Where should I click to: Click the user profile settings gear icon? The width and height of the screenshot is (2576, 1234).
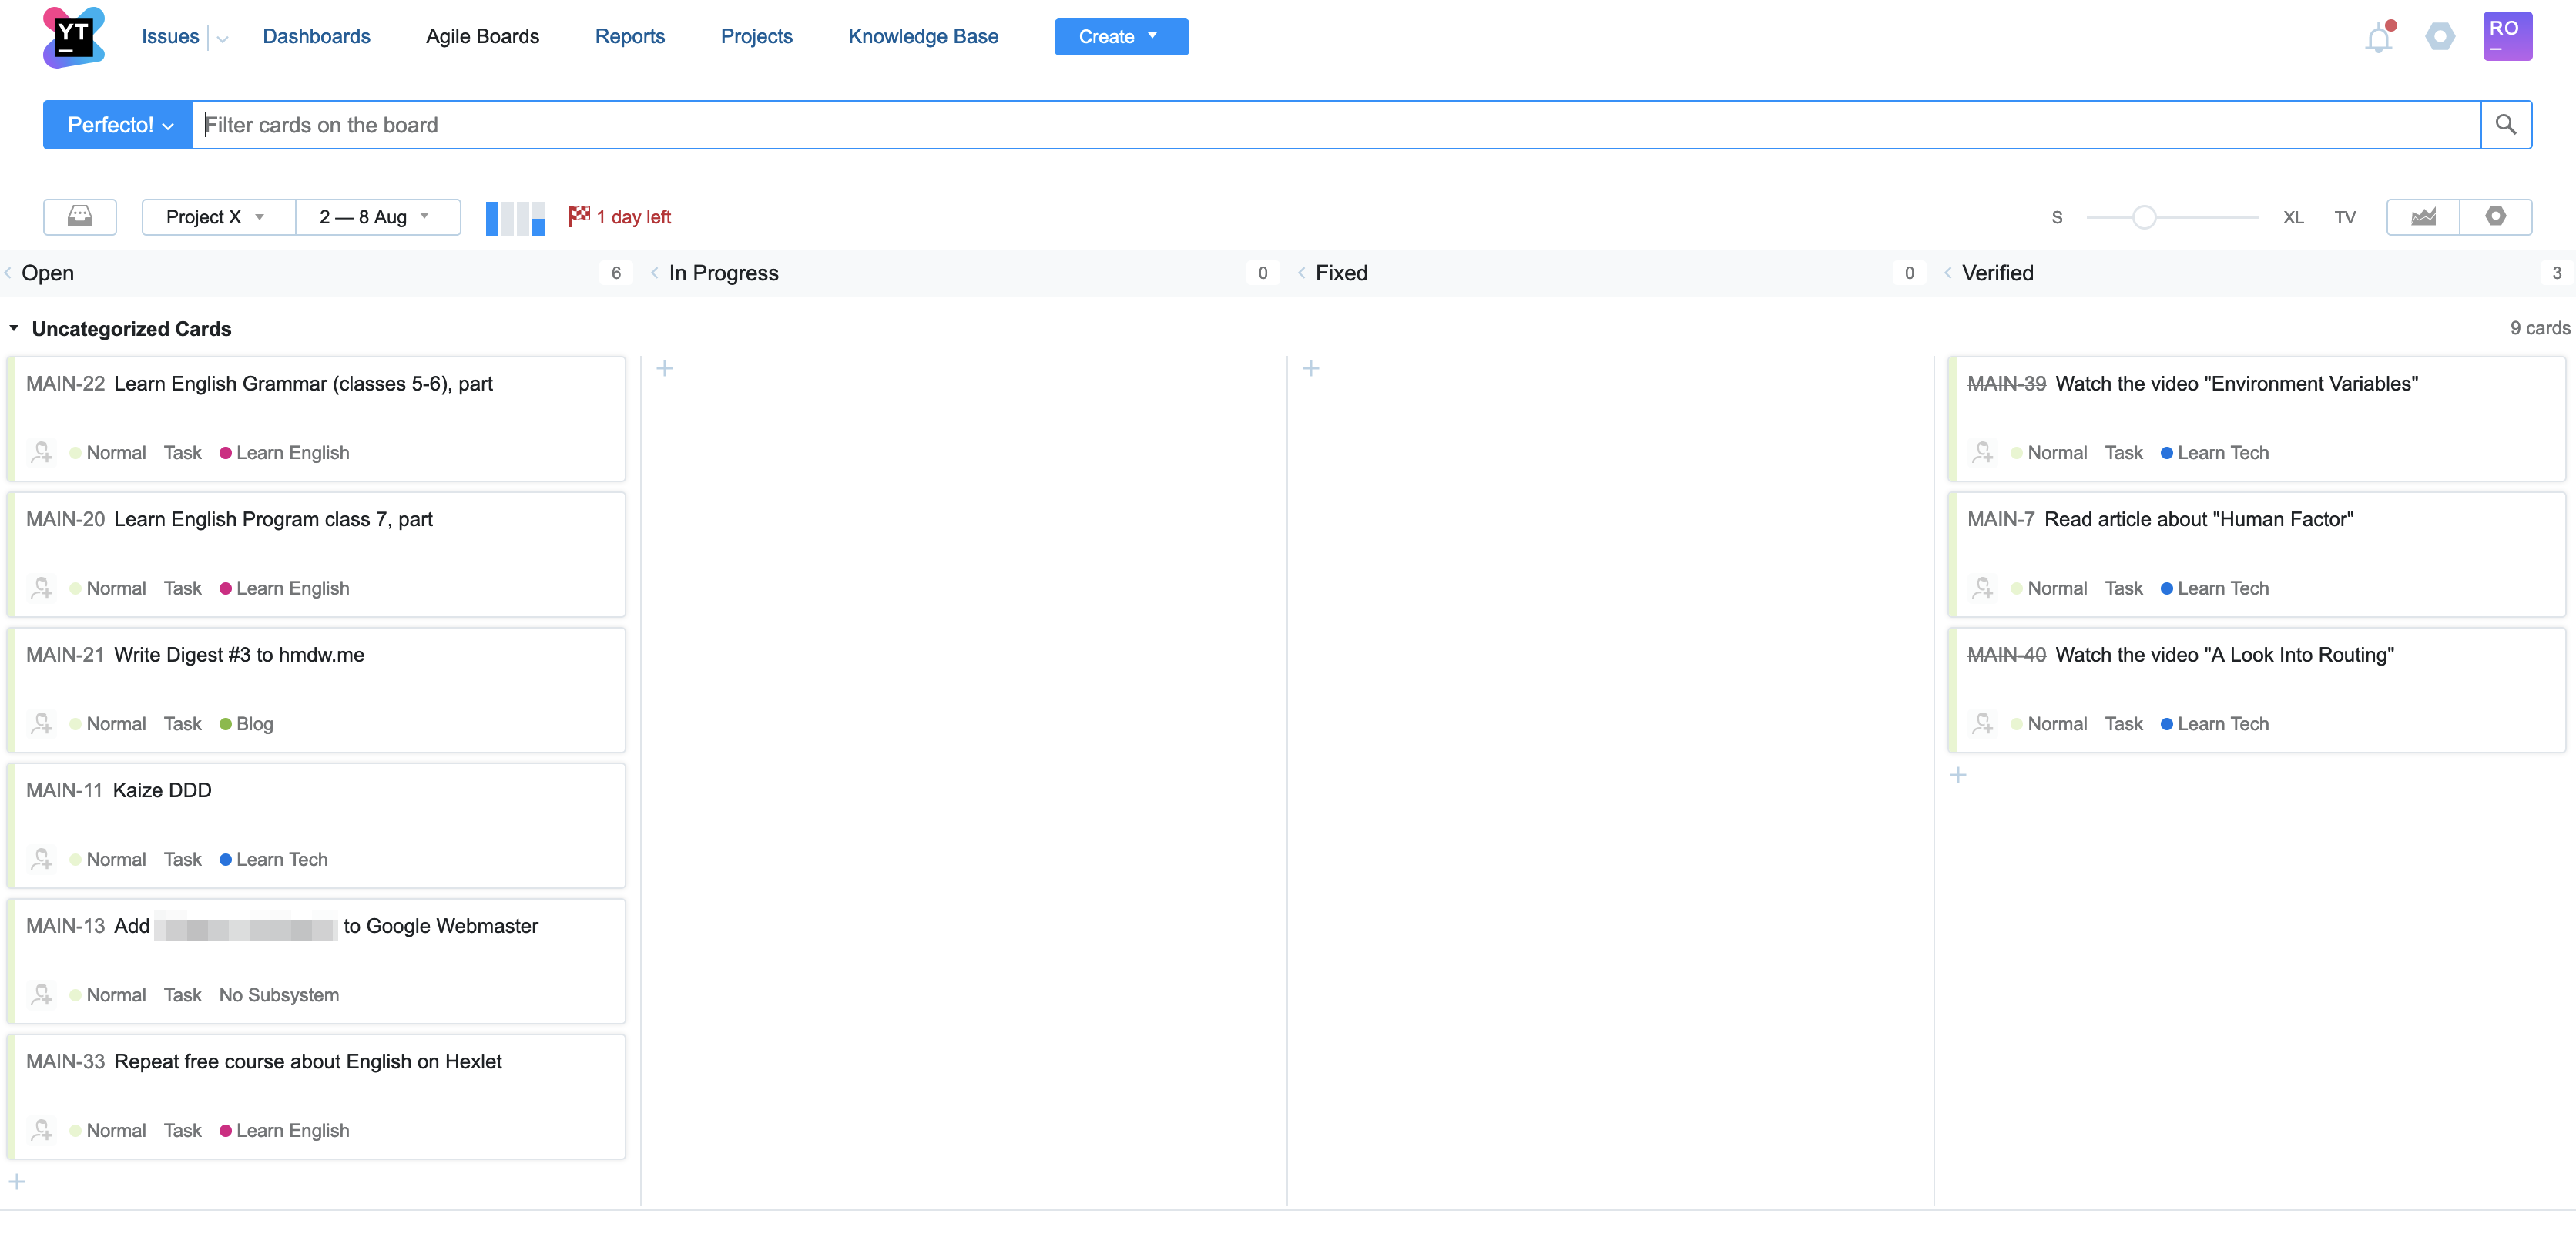tap(2440, 36)
